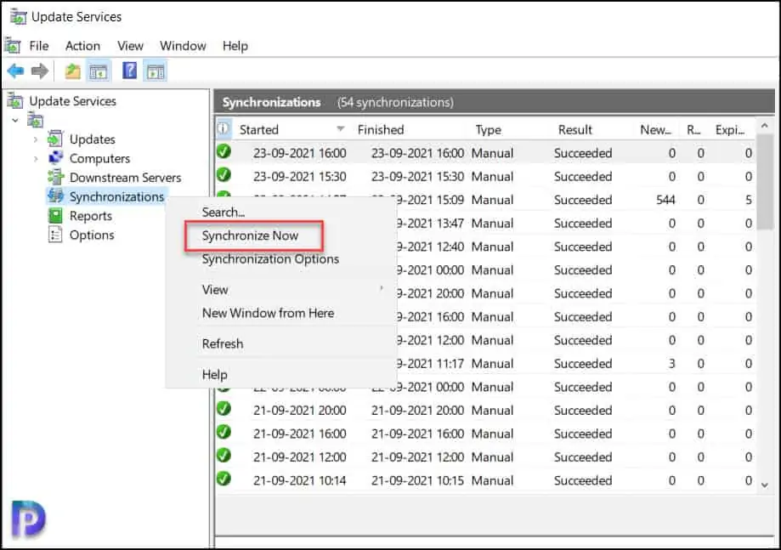Collapse the server node in tree
Screen dimensions: 781x550
click(x=15, y=120)
